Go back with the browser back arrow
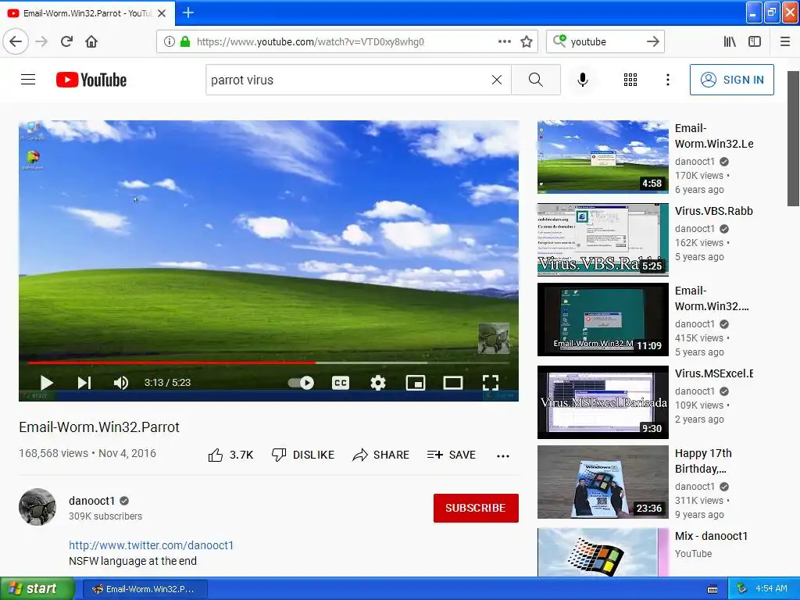The image size is (800, 600). pyautogui.click(x=16, y=41)
